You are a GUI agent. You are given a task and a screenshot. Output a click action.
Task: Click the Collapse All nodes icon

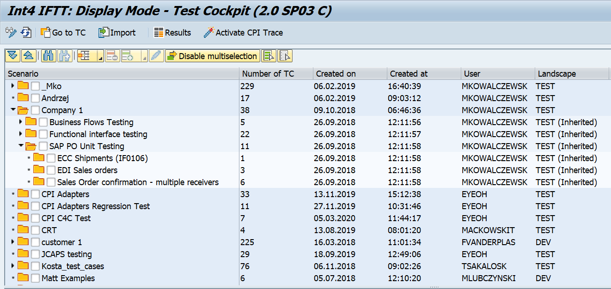[28, 56]
